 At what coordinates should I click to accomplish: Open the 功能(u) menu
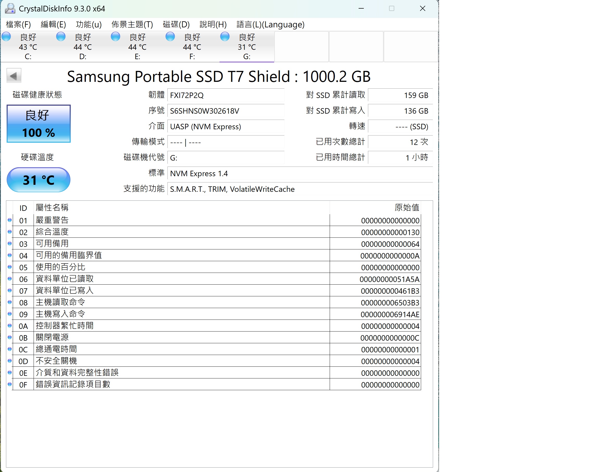[x=89, y=24]
